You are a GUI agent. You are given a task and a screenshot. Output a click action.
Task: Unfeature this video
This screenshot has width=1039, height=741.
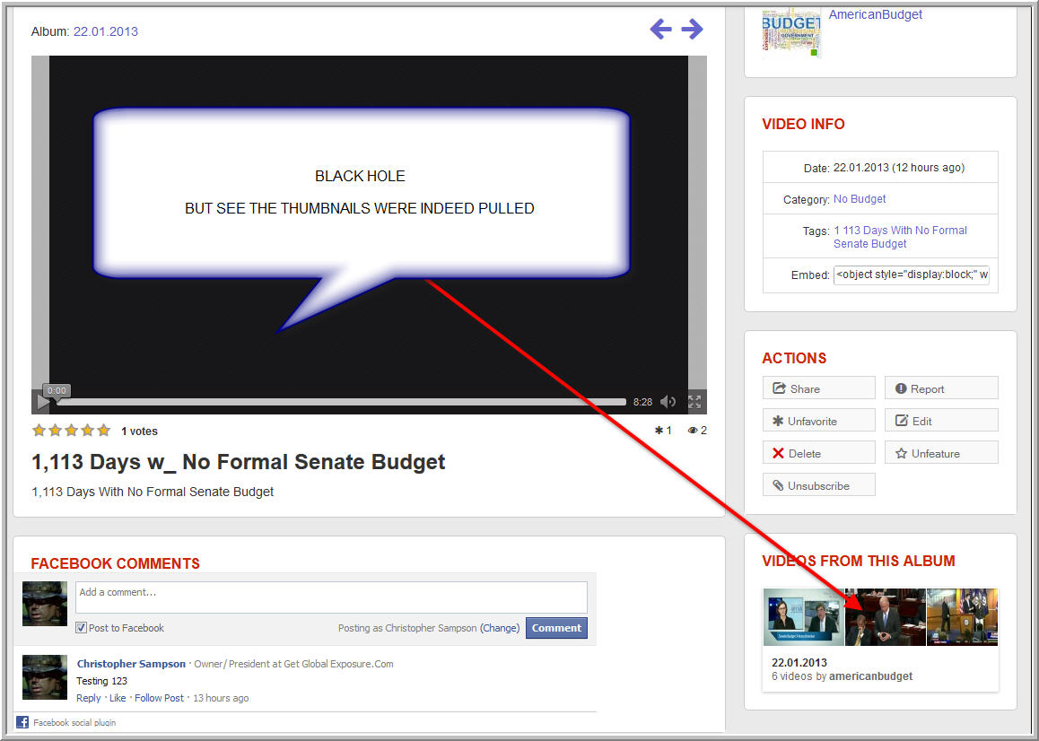[x=940, y=453]
